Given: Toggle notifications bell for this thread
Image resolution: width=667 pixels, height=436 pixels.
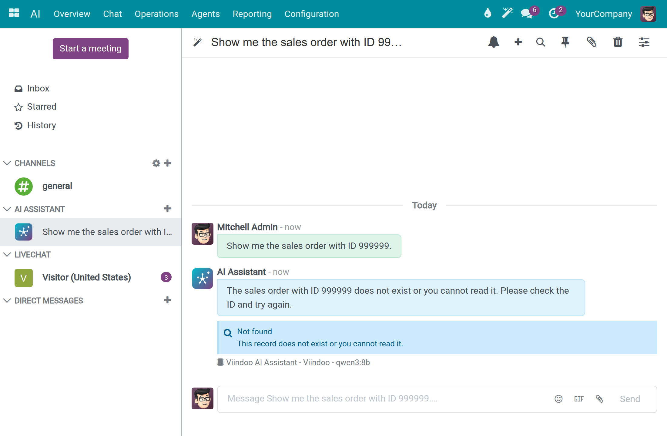Looking at the screenshot, I should tap(494, 42).
